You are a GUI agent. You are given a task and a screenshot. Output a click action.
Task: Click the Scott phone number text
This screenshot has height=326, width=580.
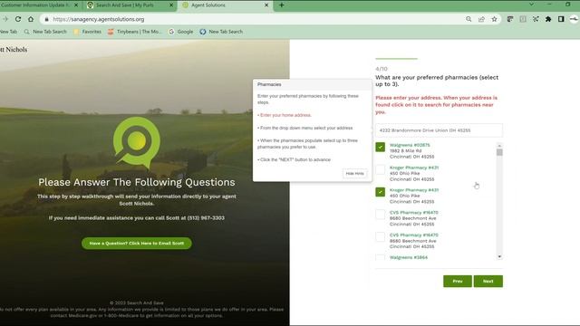pyautogui.click(x=206, y=218)
